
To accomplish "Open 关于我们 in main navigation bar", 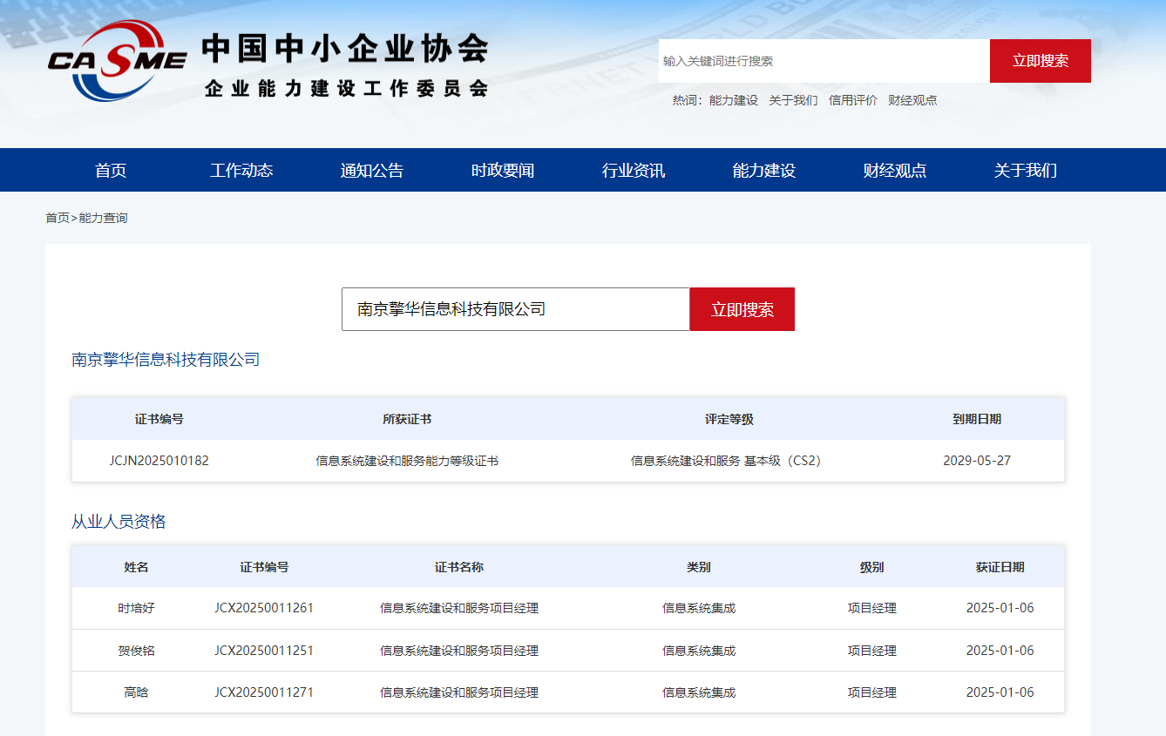I will click(x=1026, y=171).
